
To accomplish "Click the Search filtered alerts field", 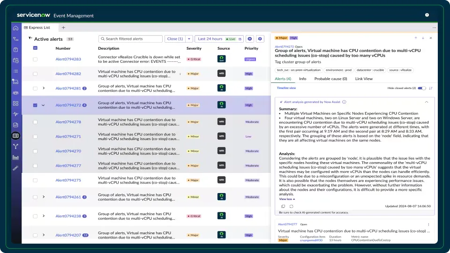I will 130,39.
